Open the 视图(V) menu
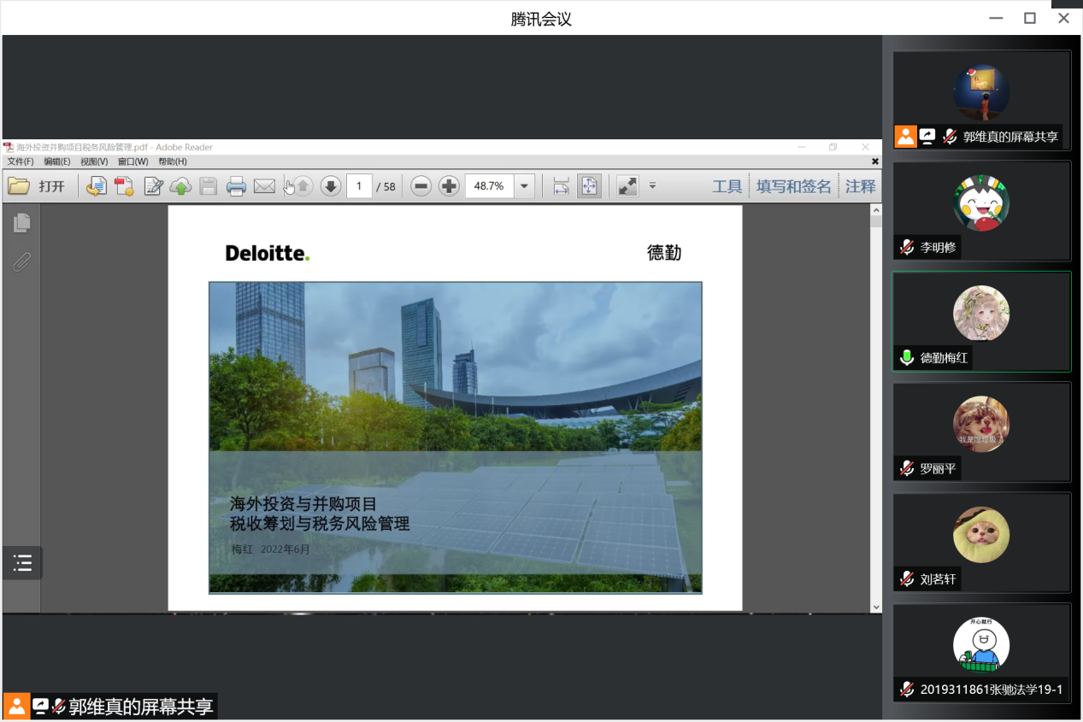 [94, 161]
